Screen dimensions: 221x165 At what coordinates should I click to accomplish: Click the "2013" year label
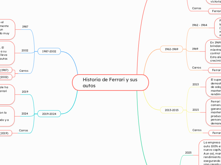(196, 84)
